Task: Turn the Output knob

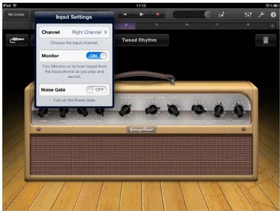Action: click(x=238, y=110)
